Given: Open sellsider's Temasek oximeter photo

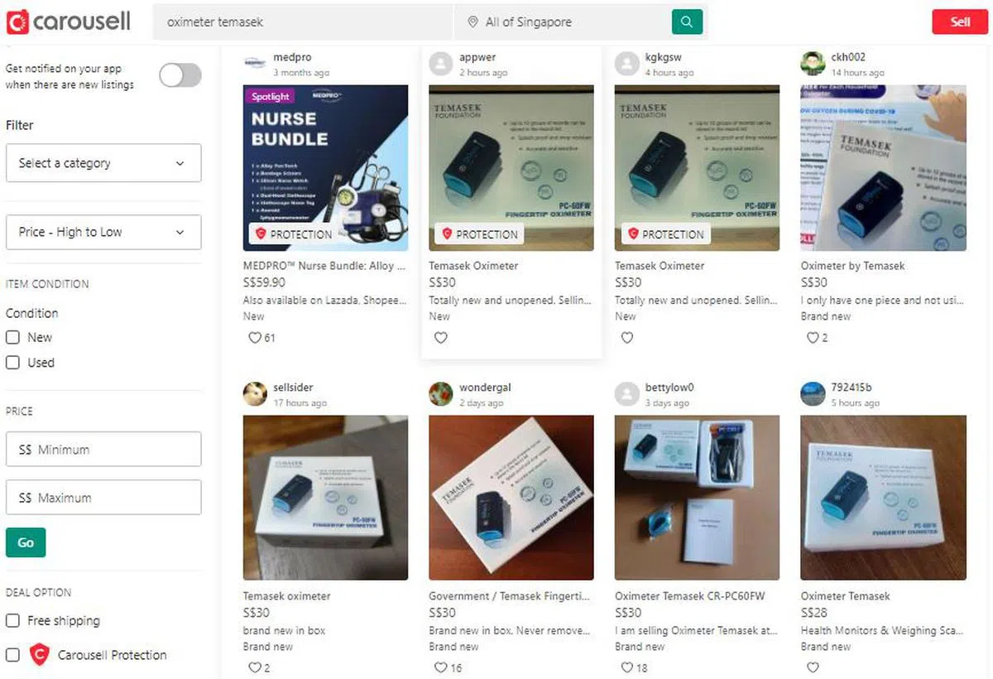Looking at the screenshot, I should click(x=325, y=498).
